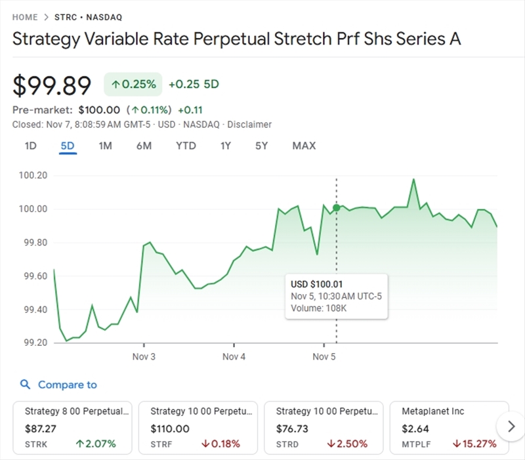This screenshot has height=460, width=525.
Task: View the MAX chart range
Action: pos(304,146)
